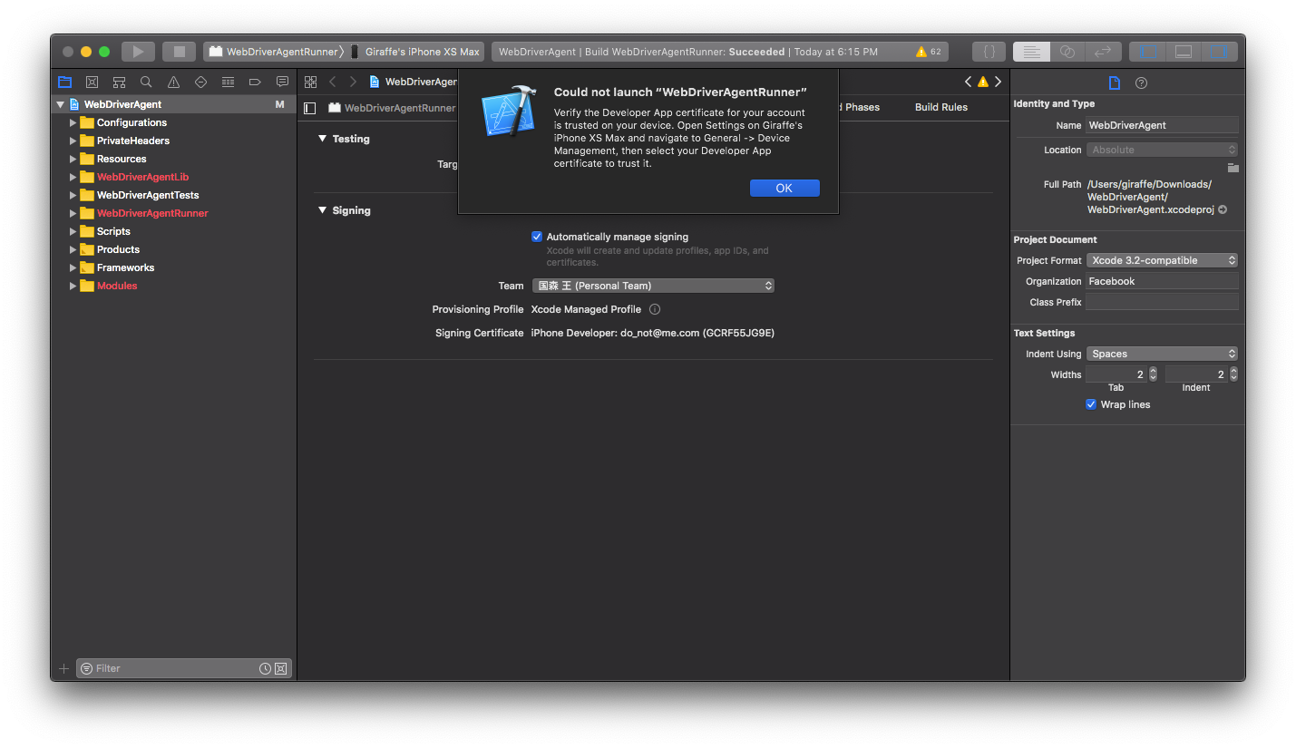Open the Project navigator folder icon

64,82
